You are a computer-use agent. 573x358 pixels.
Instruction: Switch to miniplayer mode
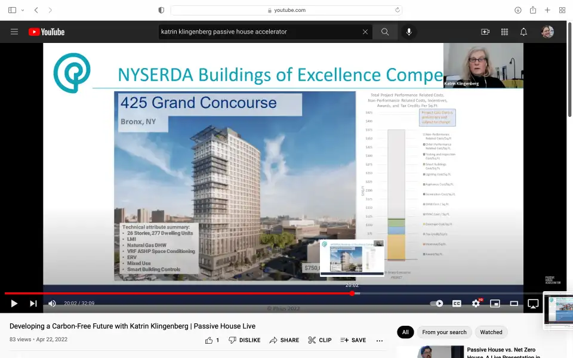pyautogui.click(x=495, y=304)
